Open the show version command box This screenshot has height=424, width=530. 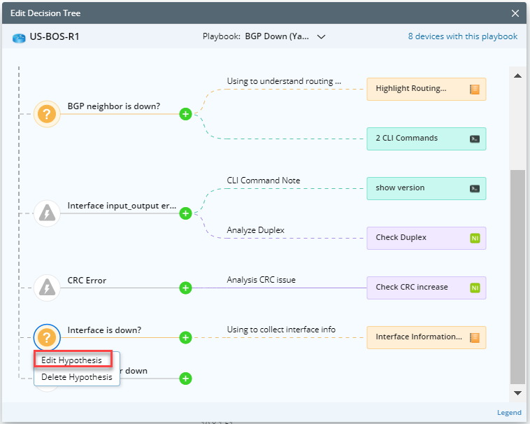427,188
